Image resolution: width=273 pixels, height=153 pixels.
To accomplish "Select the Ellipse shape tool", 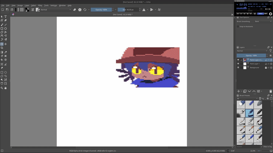I will 6,28.
